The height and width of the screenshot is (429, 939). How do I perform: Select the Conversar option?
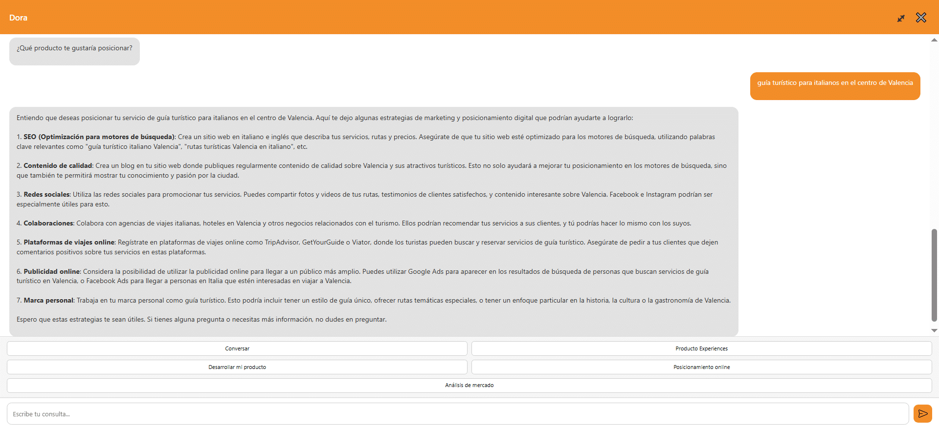[237, 348]
